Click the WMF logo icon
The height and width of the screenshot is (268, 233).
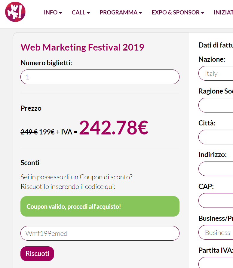click(15, 12)
